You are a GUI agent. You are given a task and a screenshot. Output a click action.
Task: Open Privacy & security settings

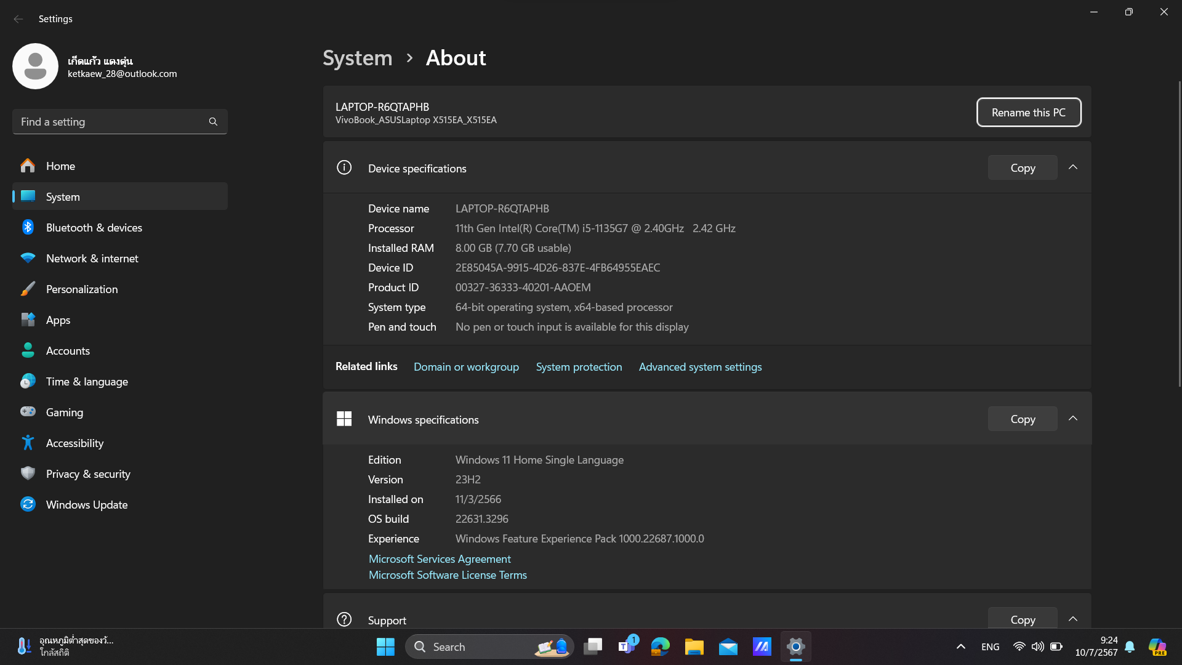point(120,474)
